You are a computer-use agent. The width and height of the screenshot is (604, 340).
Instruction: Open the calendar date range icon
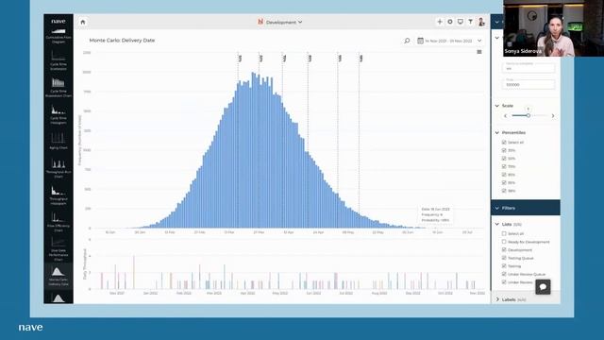tap(420, 41)
